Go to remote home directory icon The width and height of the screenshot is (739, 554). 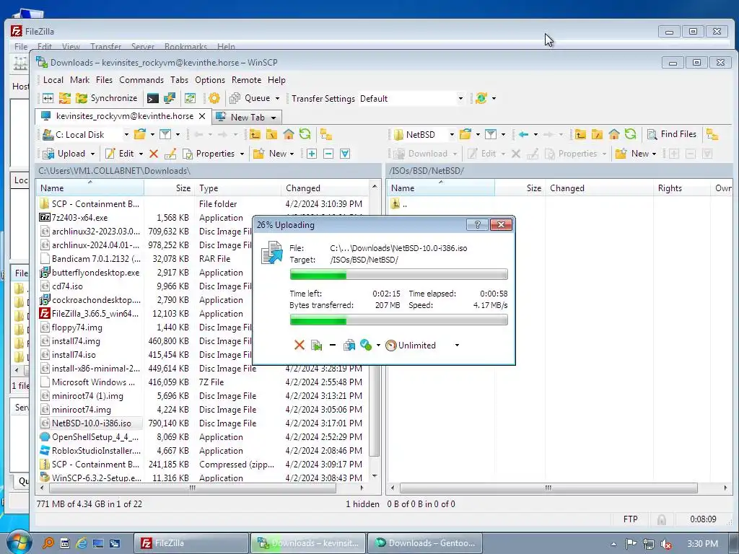point(613,135)
